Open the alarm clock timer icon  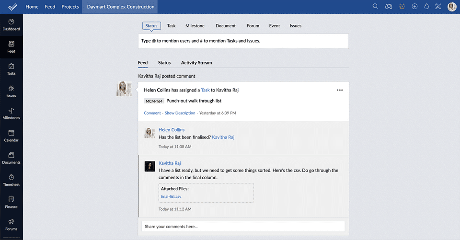(402, 7)
